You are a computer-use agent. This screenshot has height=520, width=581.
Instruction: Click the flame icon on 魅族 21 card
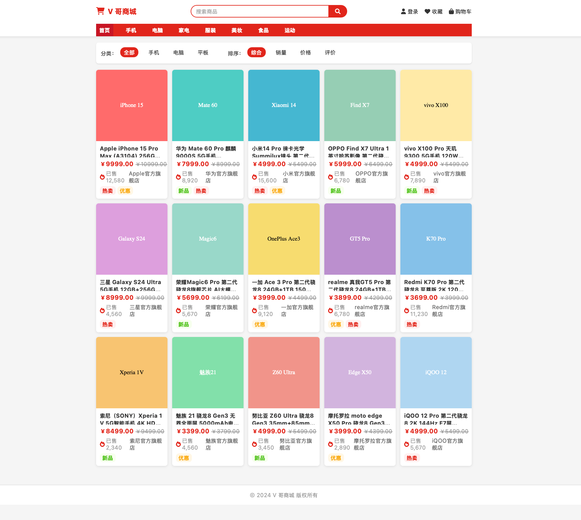pos(178,444)
